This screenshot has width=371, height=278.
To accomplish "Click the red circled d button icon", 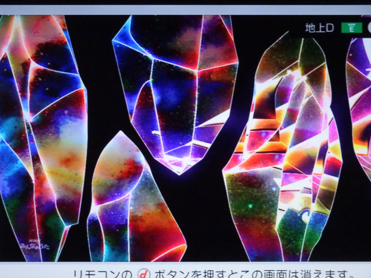I will pyautogui.click(x=144, y=274).
